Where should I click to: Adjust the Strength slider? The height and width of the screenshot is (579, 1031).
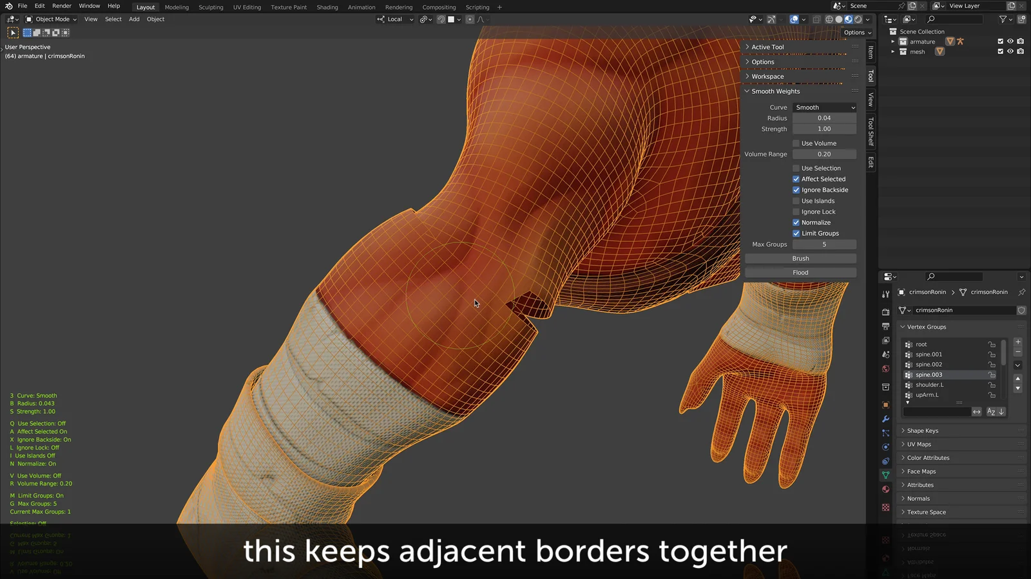coord(825,129)
